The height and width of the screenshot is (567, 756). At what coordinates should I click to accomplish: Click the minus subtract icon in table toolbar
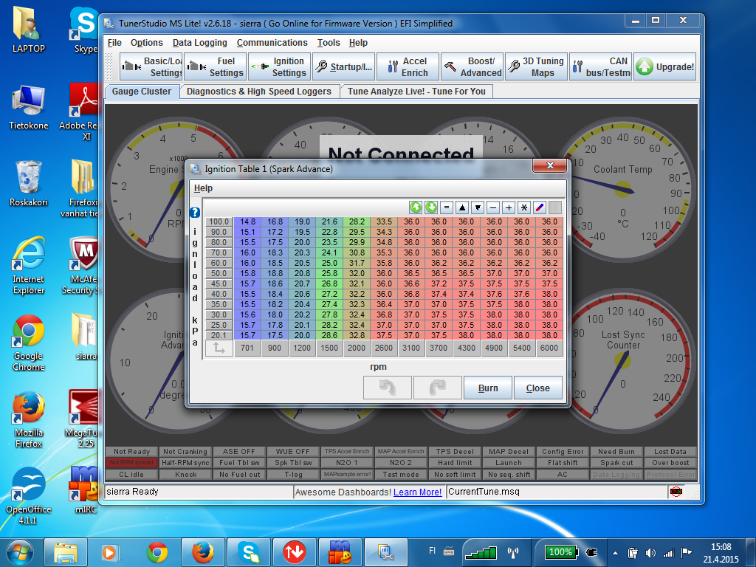(492, 207)
